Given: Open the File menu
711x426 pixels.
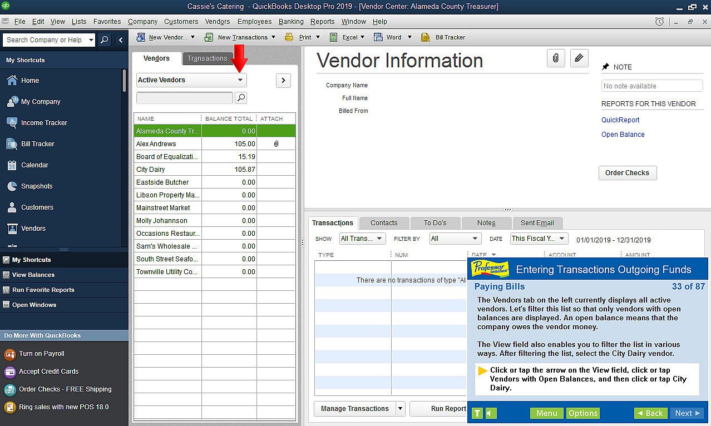Looking at the screenshot, I should [19, 22].
